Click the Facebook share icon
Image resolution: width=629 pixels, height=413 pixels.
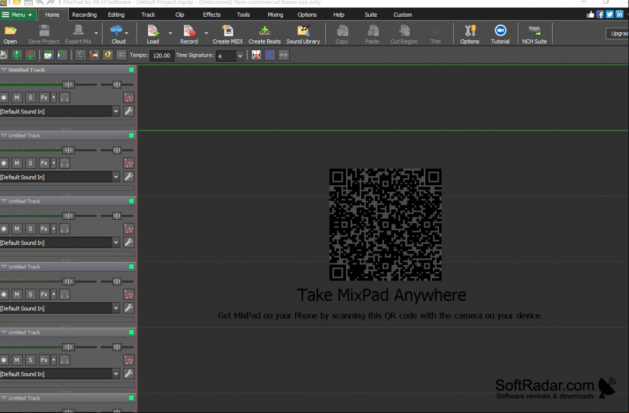tap(600, 15)
